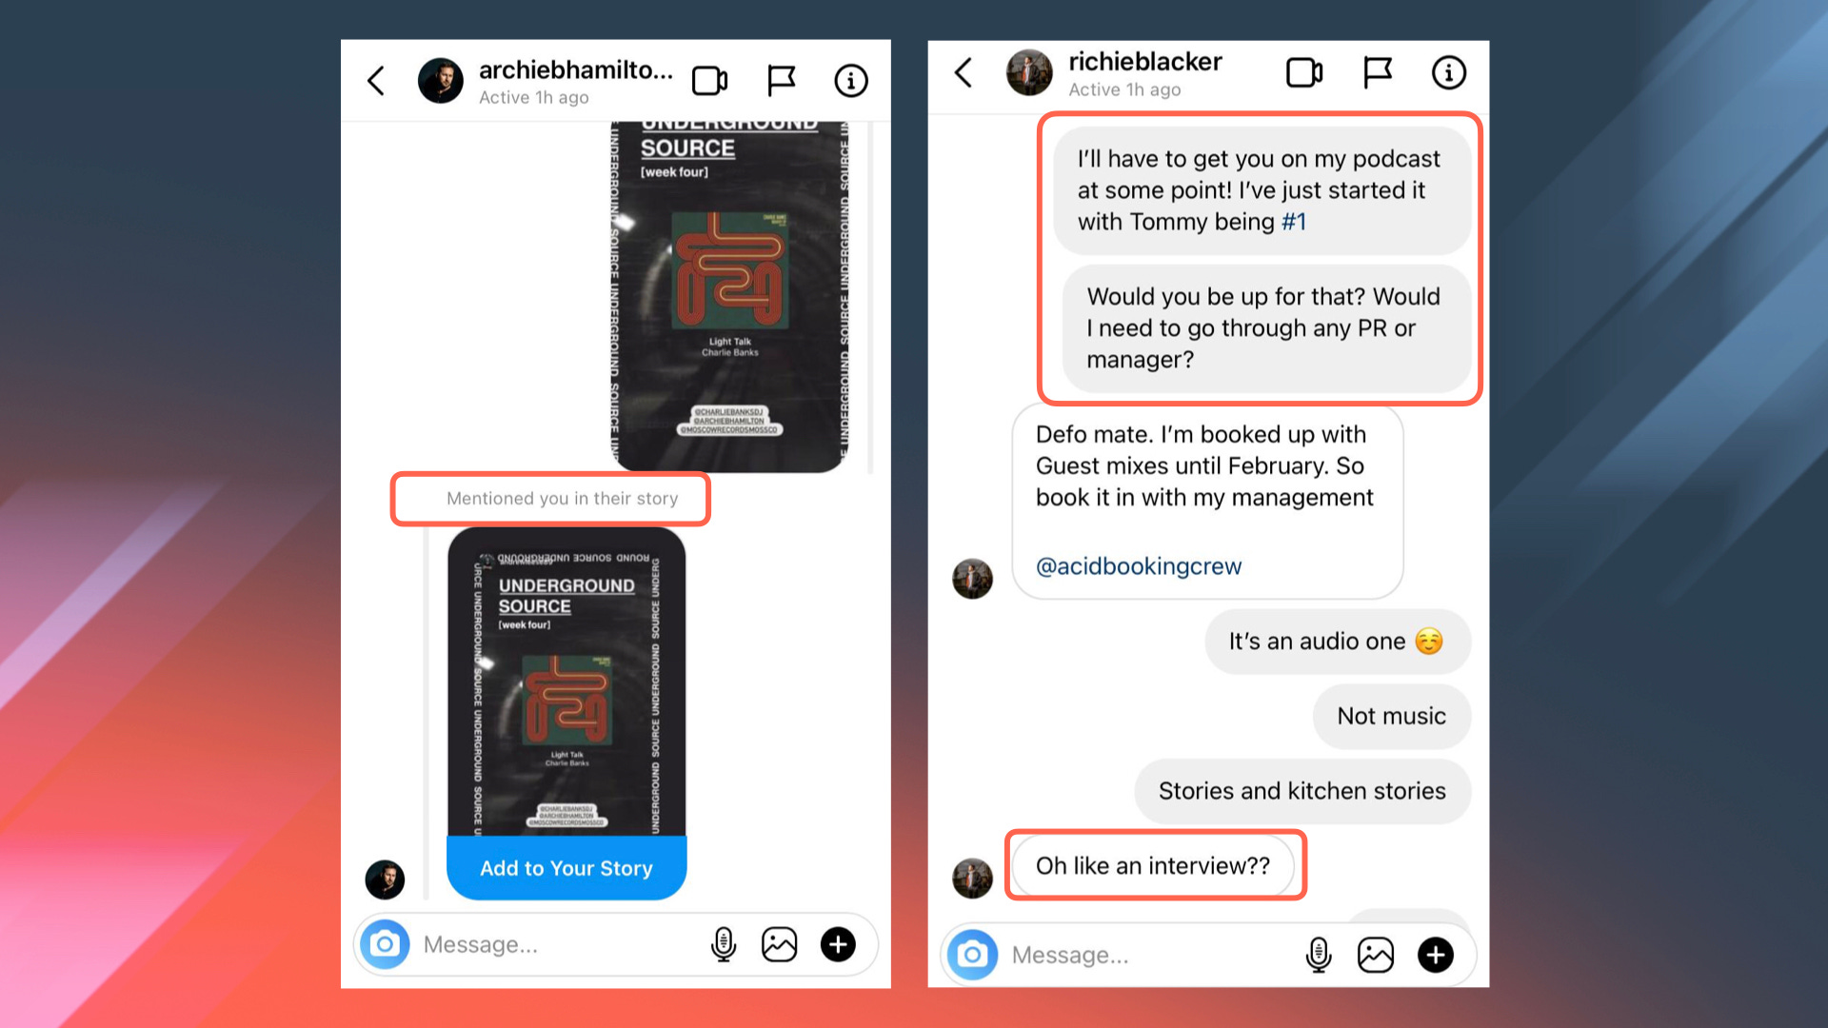Open camera in archiebhamilton chat
The height and width of the screenshot is (1028, 1828).
coord(386,944)
